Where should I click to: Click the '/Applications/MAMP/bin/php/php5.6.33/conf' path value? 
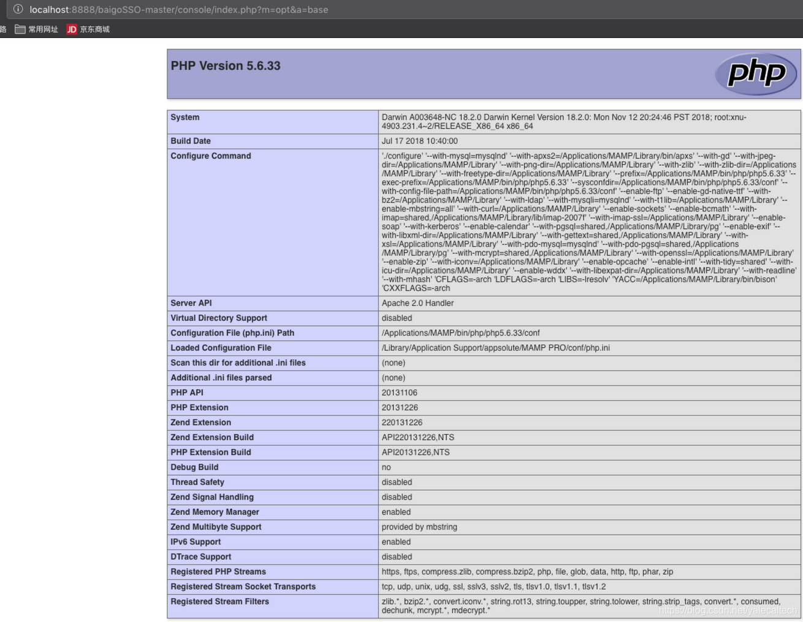pyautogui.click(x=460, y=333)
